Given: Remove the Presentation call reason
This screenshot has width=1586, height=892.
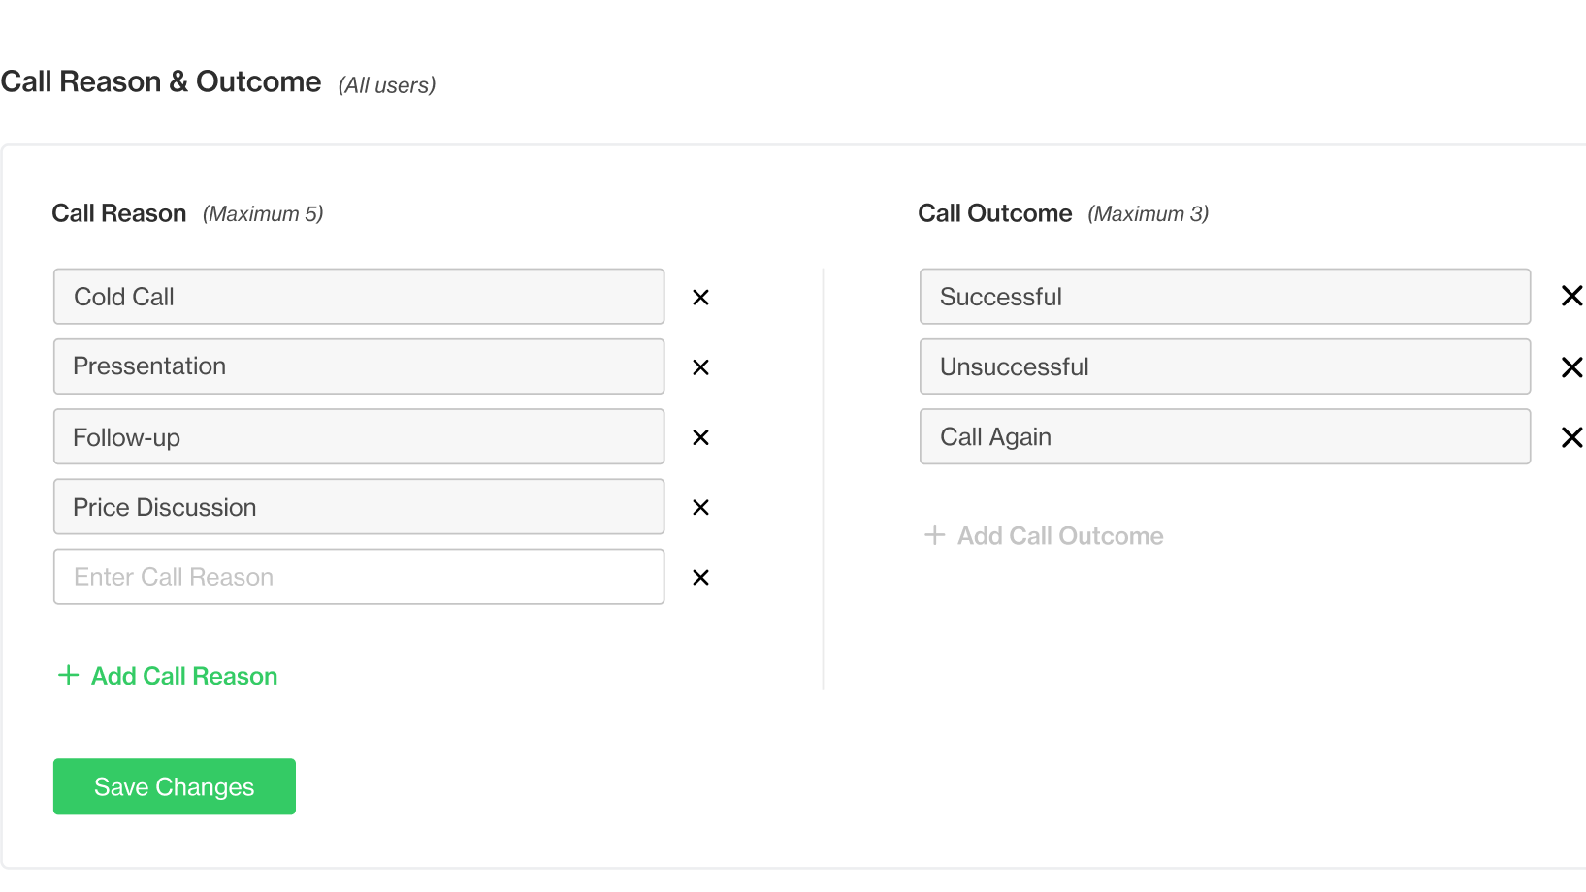Looking at the screenshot, I should (x=700, y=366).
